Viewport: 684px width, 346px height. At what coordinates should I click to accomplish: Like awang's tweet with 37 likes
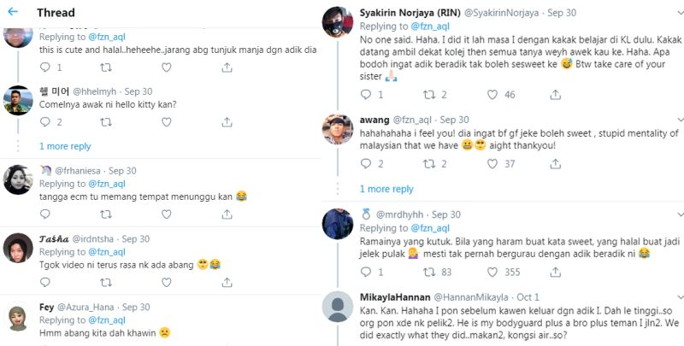tap(486, 164)
